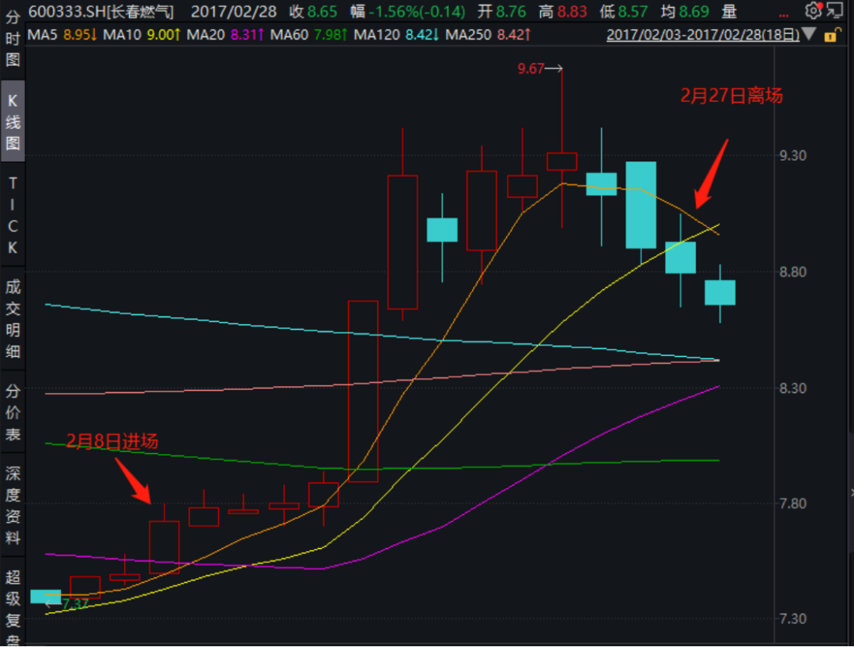Click the stock title 600333.SH[长春燃气]
The image size is (854, 647).
coord(101,11)
